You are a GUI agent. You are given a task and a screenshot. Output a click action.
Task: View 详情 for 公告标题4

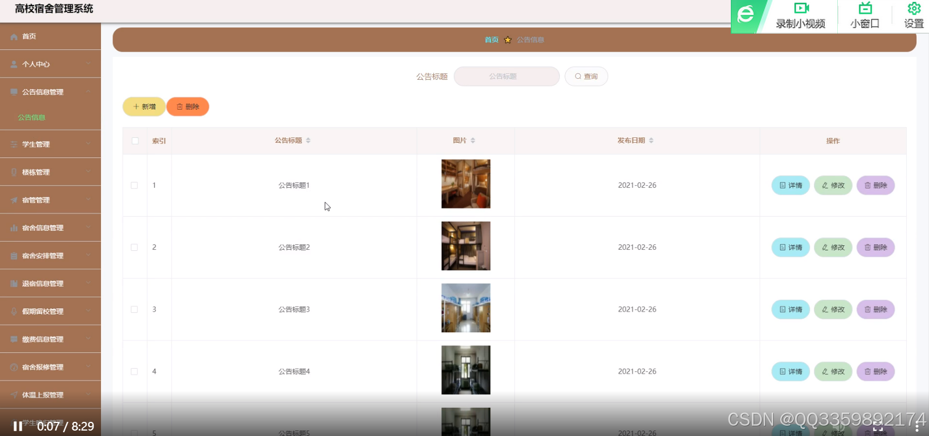click(x=791, y=371)
